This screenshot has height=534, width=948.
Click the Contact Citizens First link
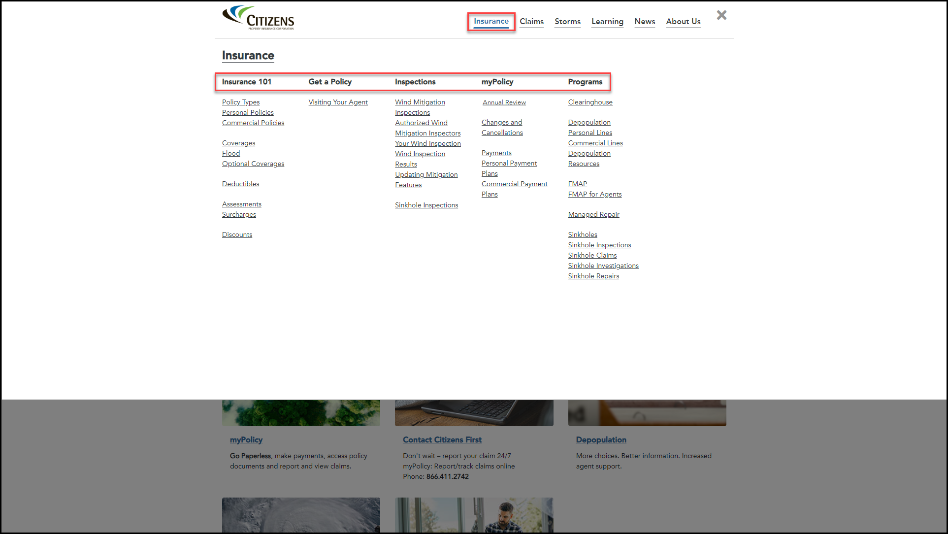point(441,439)
